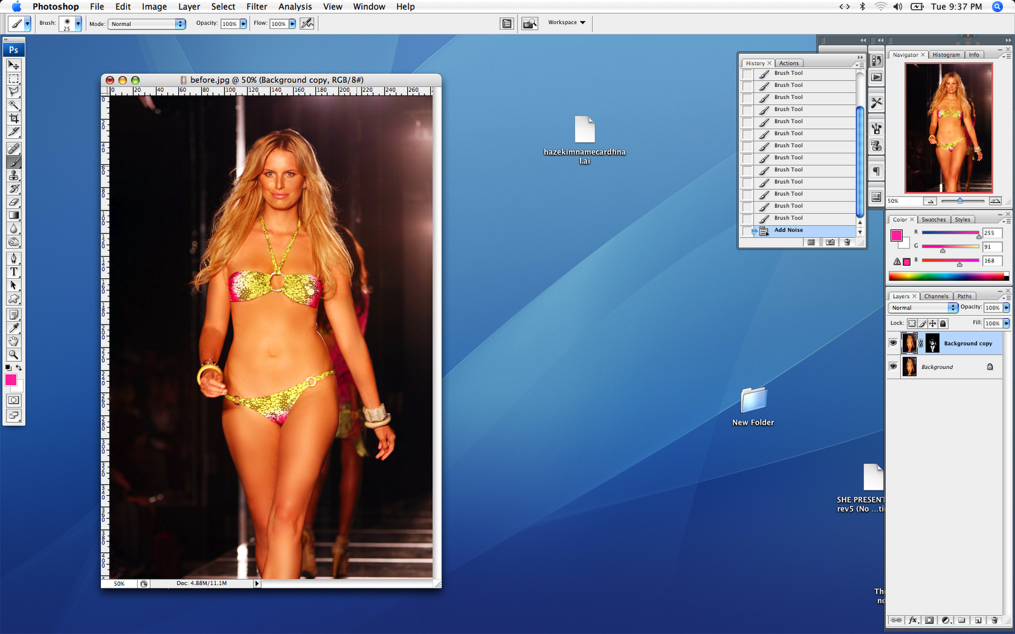This screenshot has width=1015, height=634.
Task: Reset to default foreground and background colors
Action: pyautogui.click(x=8, y=368)
